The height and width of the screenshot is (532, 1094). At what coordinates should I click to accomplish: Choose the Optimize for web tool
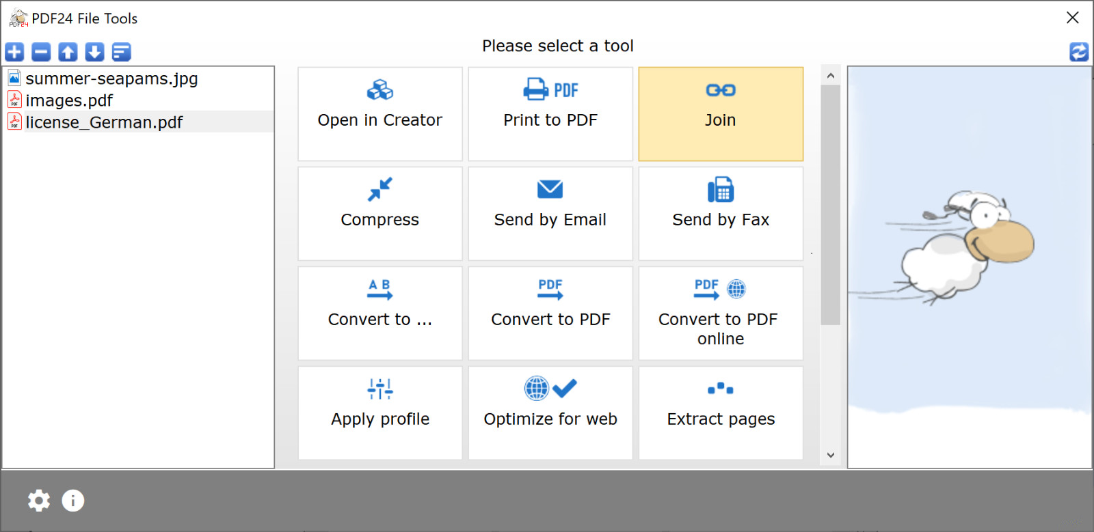pyautogui.click(x=550, y=413)
